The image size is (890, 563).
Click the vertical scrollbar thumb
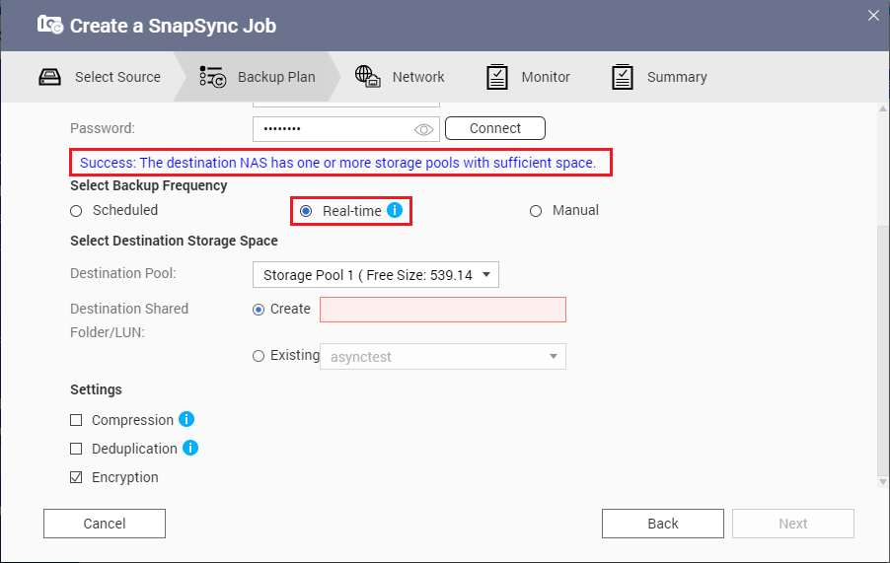[x=882, y=349]
